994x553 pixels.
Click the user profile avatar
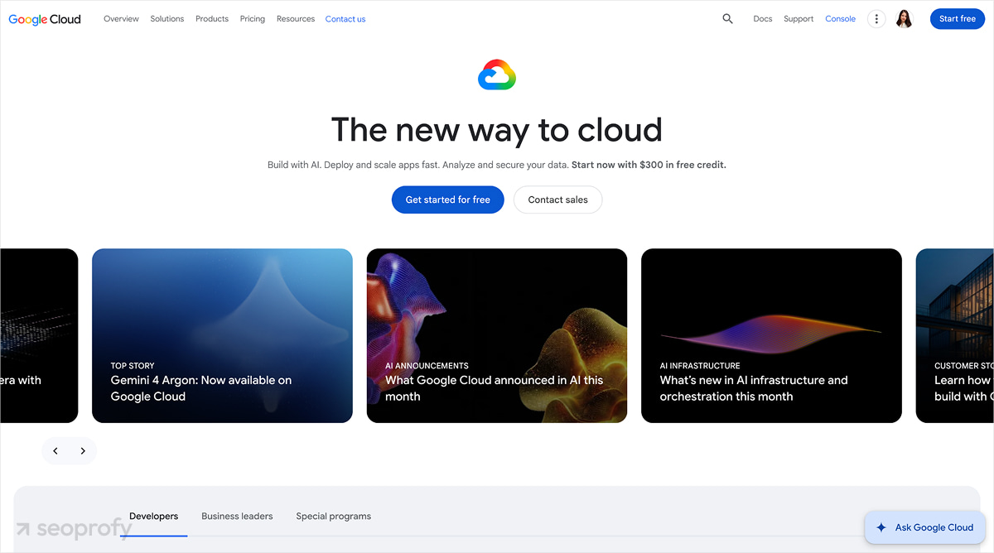pos(904,18)
